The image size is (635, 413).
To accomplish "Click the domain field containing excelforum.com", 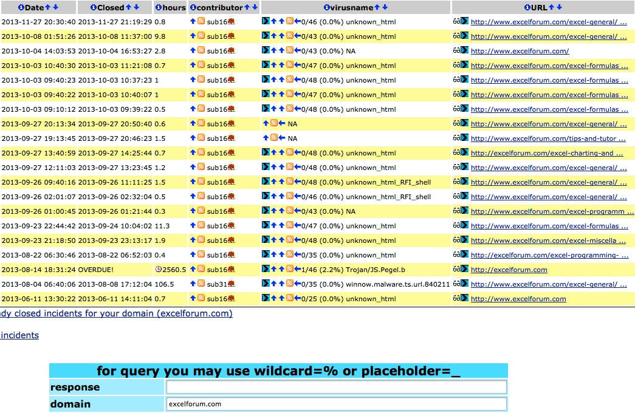I will point(336,404).
